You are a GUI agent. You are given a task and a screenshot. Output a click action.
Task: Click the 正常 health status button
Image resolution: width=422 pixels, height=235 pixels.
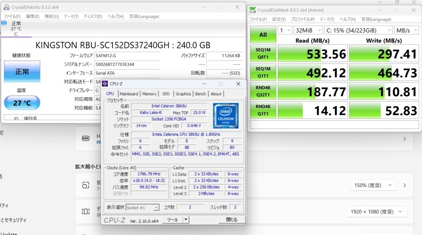pos(22,71)
